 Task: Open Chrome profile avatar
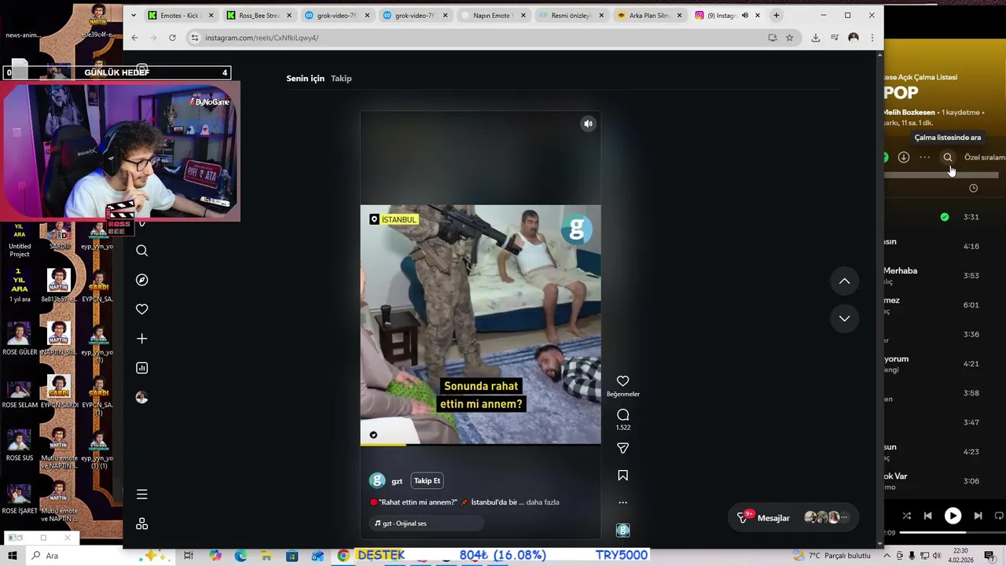[x=854, y=38]
